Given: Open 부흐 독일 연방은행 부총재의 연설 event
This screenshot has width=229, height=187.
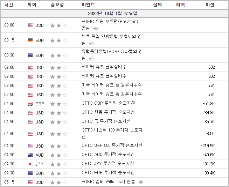Looking at the screenshot, I should [x=112, y=40].
